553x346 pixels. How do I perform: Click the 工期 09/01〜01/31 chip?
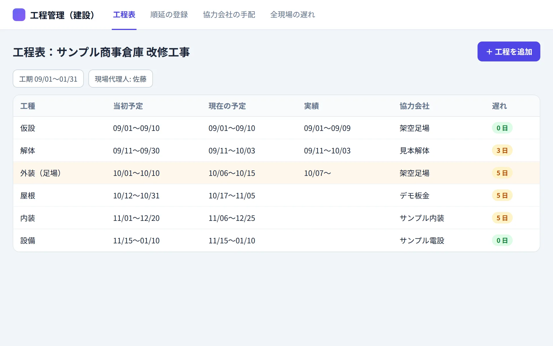click(48, 79)
